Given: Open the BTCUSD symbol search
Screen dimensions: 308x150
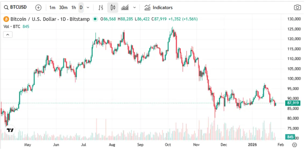Looking at the screenshot, I should click(x=16, y=8).
